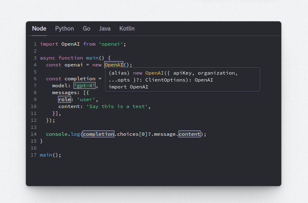Click the 'openai' import string on line 1

pyautogui.click(x=111, y=44)
